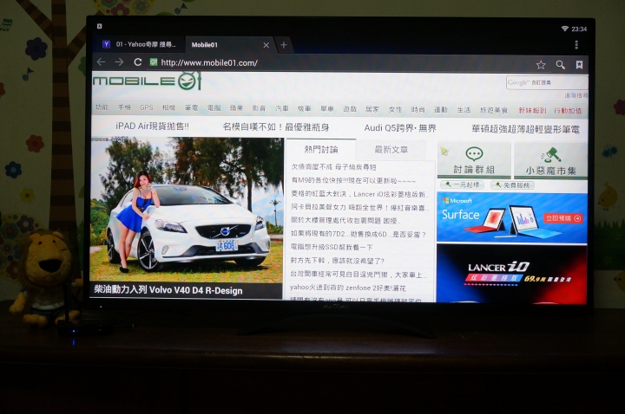Switch to 熱門討論 tab

point(321,150)
